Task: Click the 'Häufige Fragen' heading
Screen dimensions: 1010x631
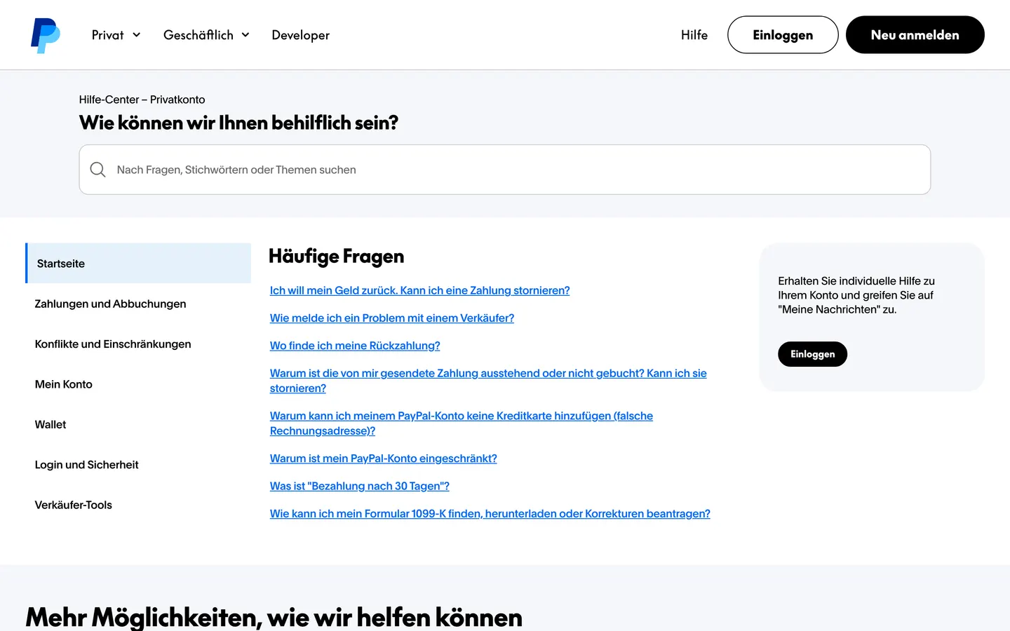Action: click(x=336, y=257)
